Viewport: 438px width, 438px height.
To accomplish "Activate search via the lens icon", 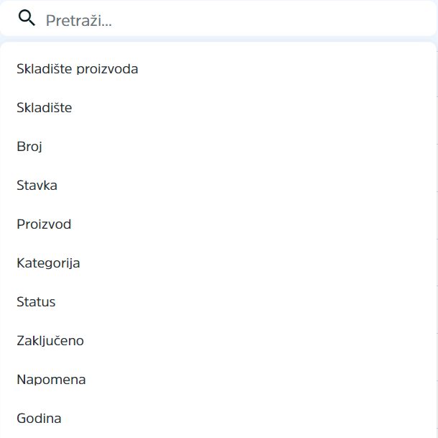I will point(27,18).
